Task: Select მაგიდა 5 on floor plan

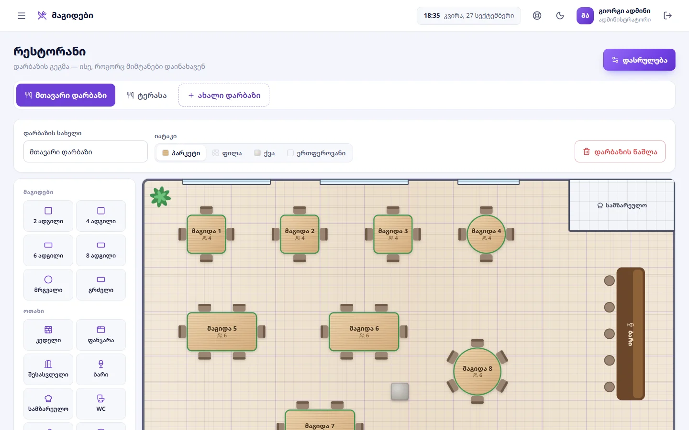Action: tap(222, 332)
